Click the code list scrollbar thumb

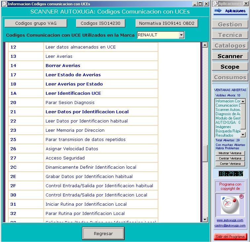pos(205,153)
